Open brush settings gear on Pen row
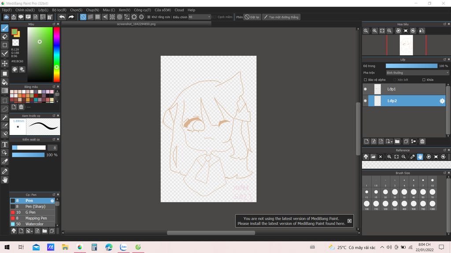The width and height of the screenshot is (451, 253). point(52,201)
